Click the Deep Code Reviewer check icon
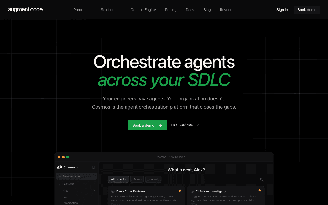 coord(113,191)
